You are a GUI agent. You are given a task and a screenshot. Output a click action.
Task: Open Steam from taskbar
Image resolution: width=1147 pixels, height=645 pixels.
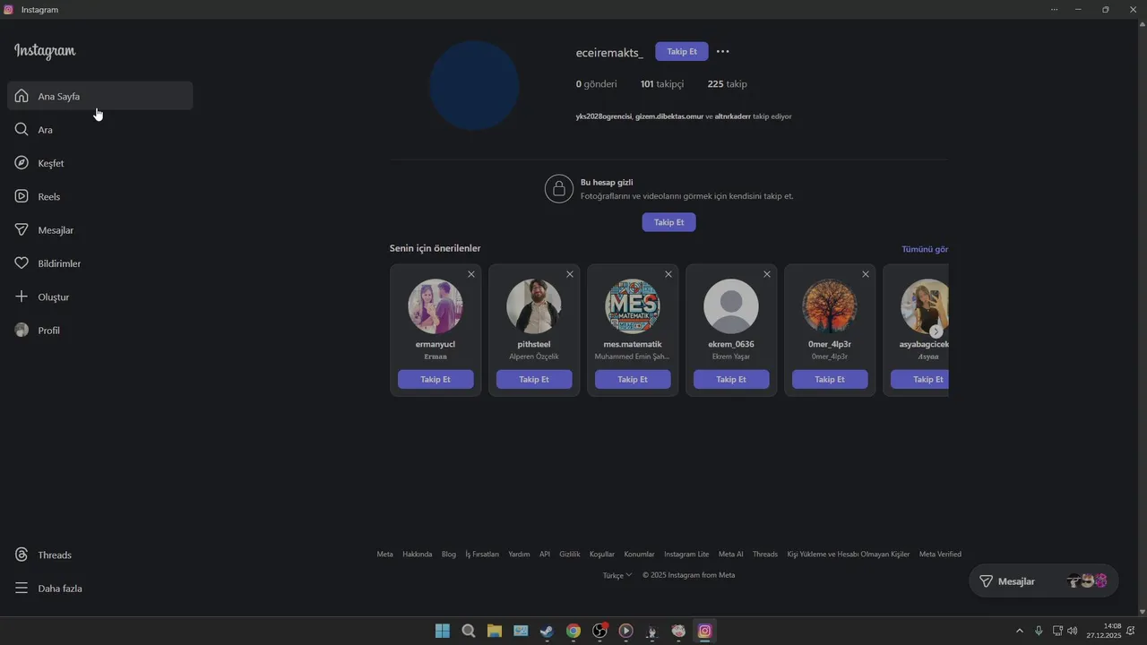pos(548,631)
